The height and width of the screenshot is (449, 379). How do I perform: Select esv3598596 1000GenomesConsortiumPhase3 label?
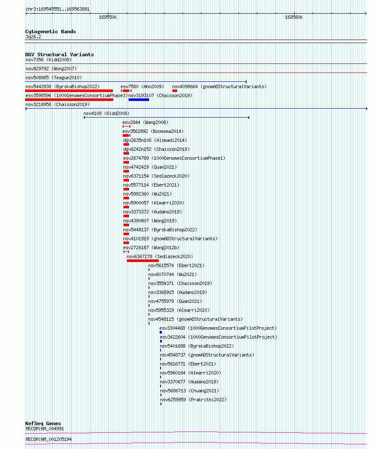(76, 95)
